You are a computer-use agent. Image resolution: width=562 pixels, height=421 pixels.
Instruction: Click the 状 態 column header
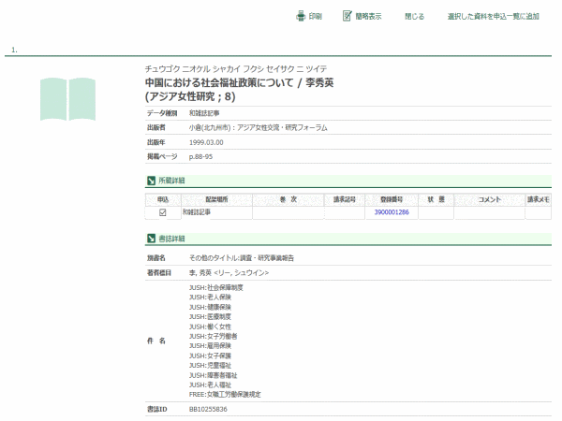pos(436,199)
